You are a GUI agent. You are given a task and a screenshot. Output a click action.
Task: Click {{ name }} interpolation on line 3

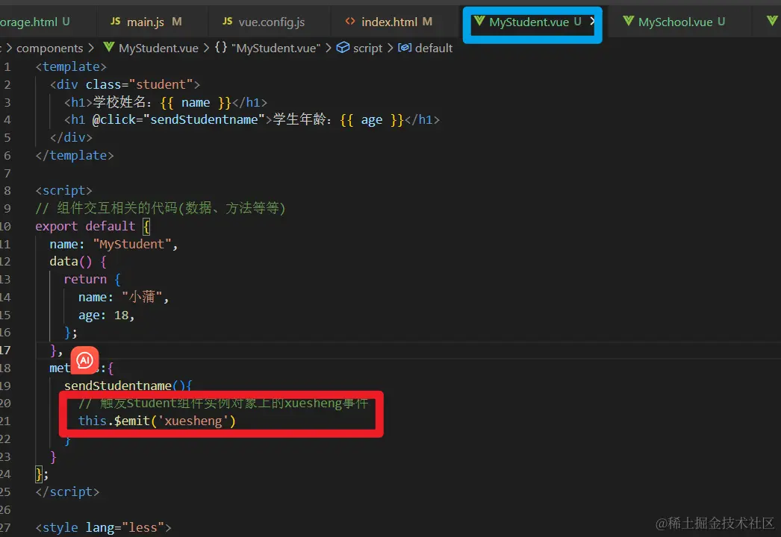coord(196,102)
